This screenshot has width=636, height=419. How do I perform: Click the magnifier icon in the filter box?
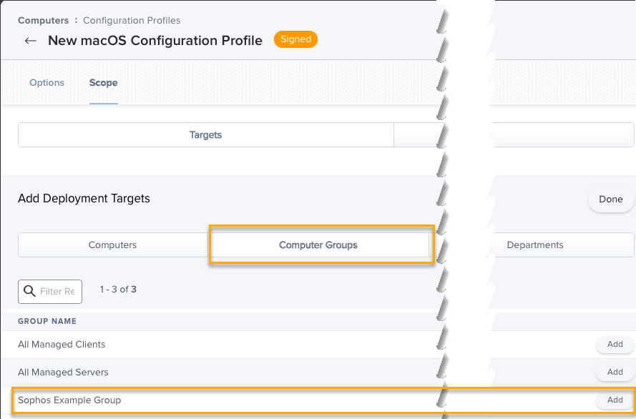pos(29,291)
